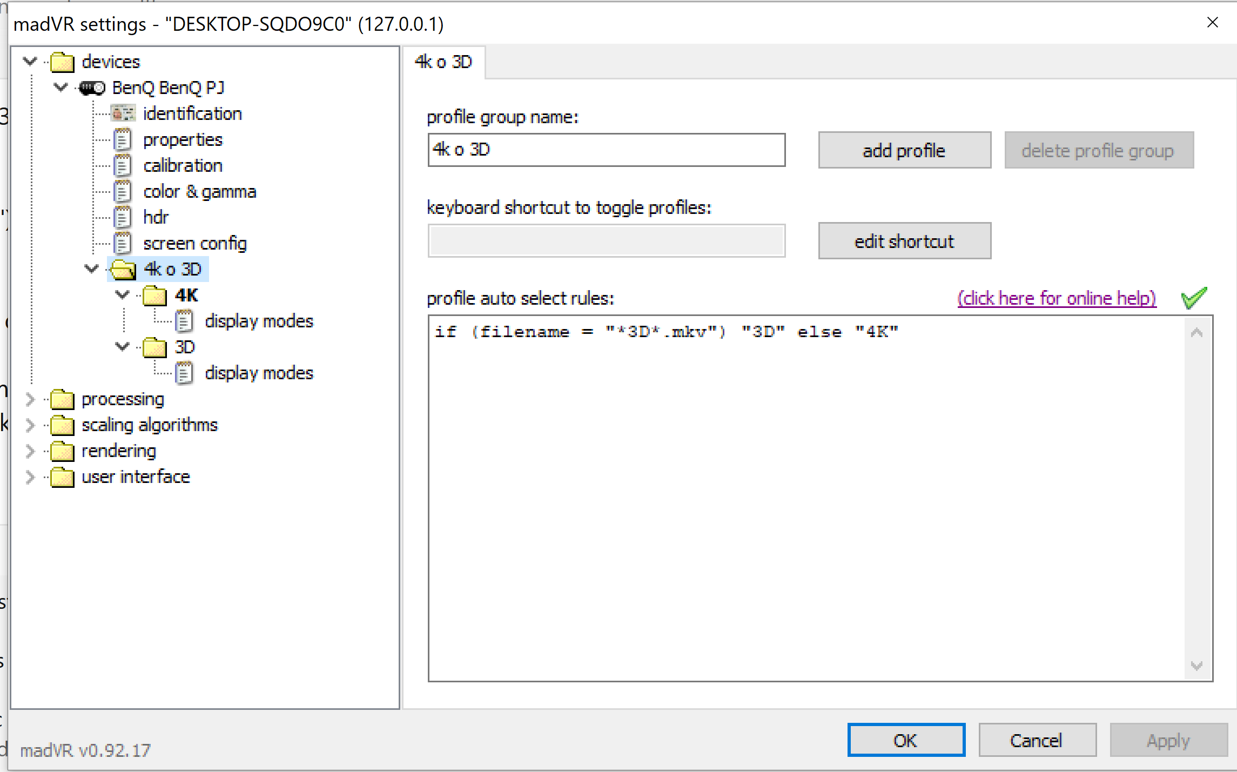Click the keyboard shortcut display field
The width and height of the screenshot is (1237, 772).
click(606, 241)
